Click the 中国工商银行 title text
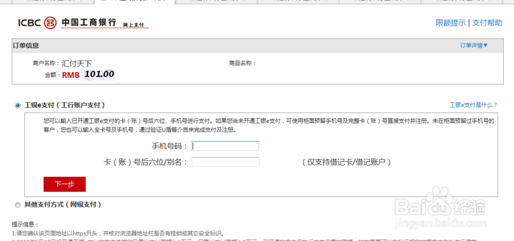 [88, 22]
